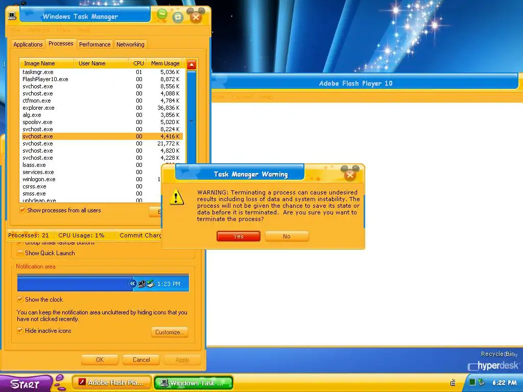Viewport: 523px width, 392px height.
Task: Select the svchost.exe 21,772 K row
Action: click(x=101, y=143)
